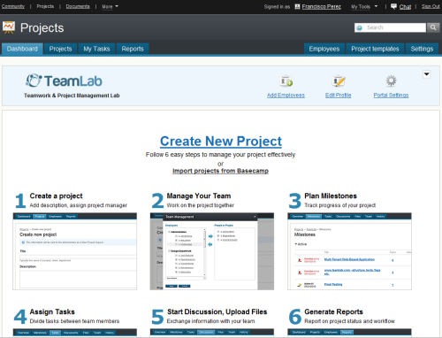Click the Manage Your Team step thumbnail

click(x=212, y=251)
